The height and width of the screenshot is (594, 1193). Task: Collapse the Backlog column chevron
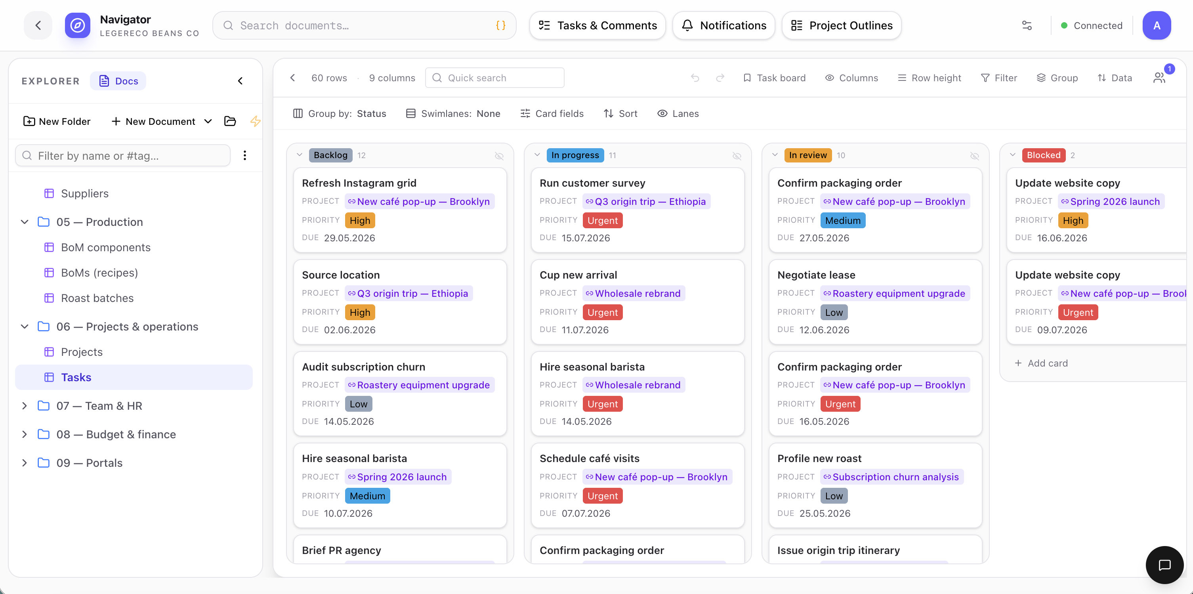click(x=299, y=155)
